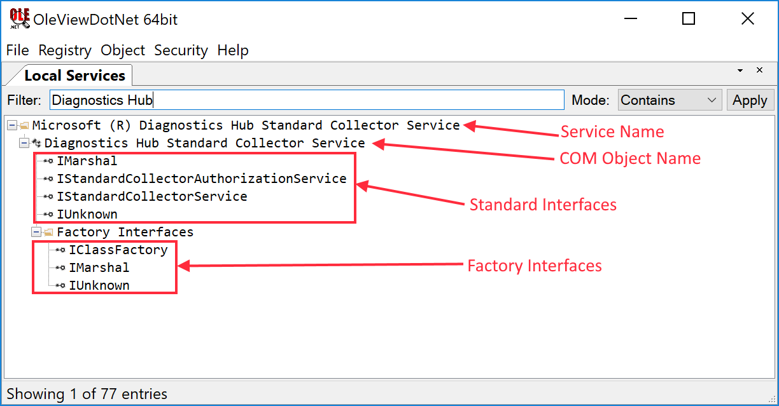Open the Security menu
This screenshot has height=406, width=779.
(x=181, y=50)
